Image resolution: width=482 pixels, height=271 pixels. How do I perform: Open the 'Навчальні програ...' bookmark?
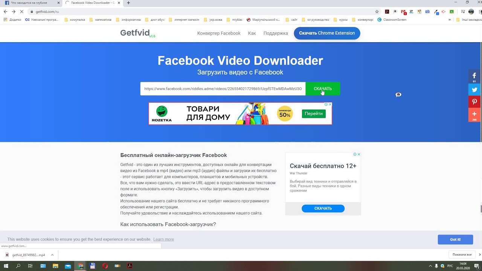[42, 20]
